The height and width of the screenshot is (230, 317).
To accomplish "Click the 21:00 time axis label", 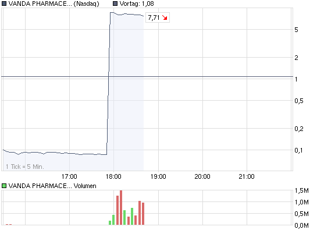I will [x=247, y=176].
